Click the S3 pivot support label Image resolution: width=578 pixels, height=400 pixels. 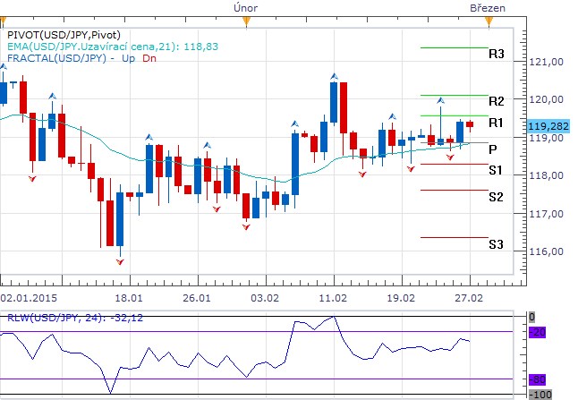(x=496, y=243)
